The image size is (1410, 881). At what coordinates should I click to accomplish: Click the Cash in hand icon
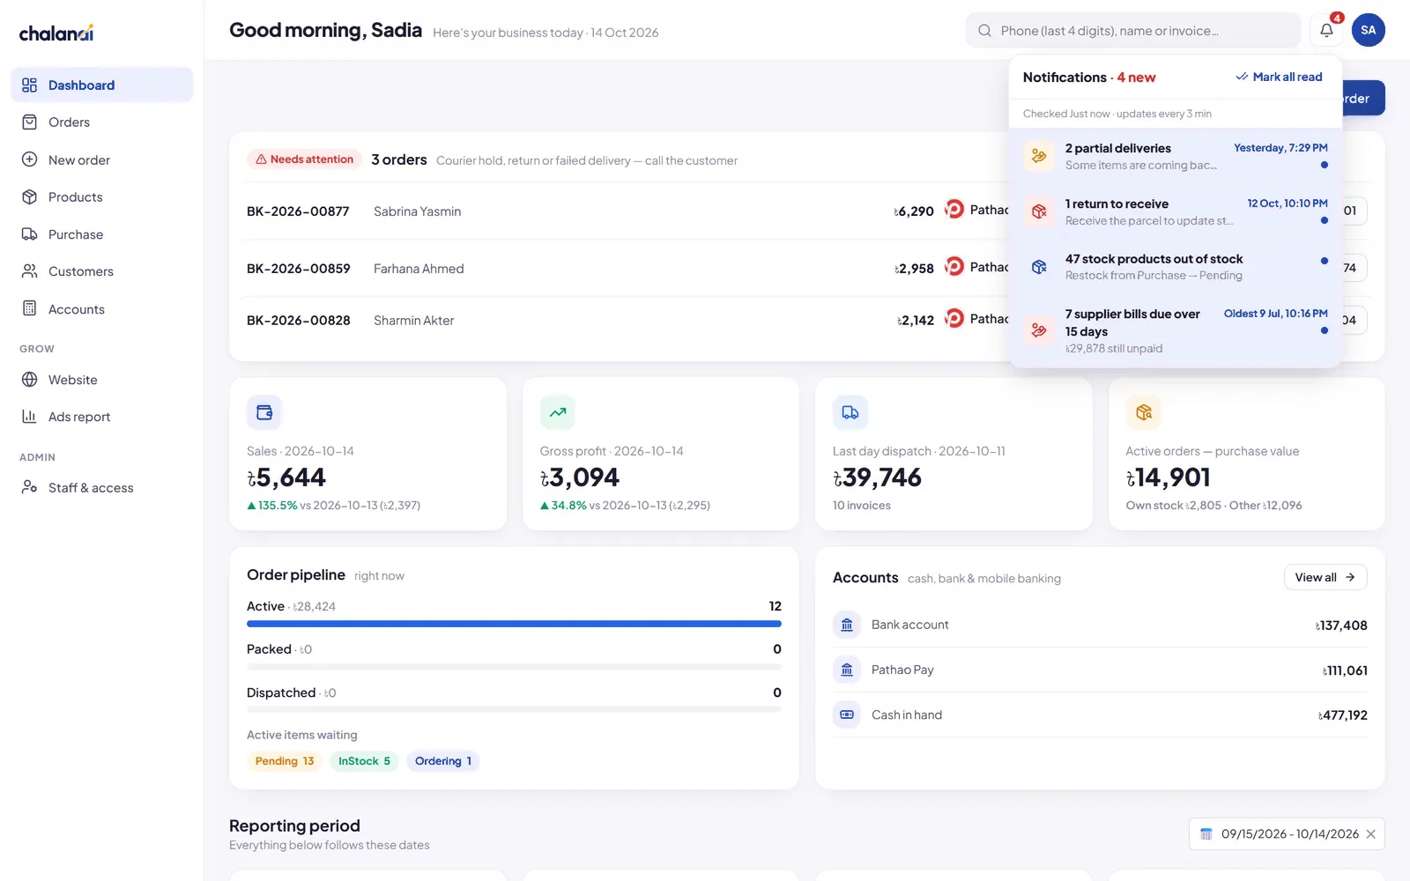(847, 714)
